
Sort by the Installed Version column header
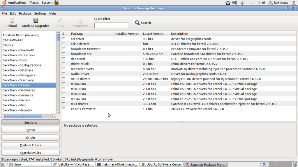tap(127, 34)
